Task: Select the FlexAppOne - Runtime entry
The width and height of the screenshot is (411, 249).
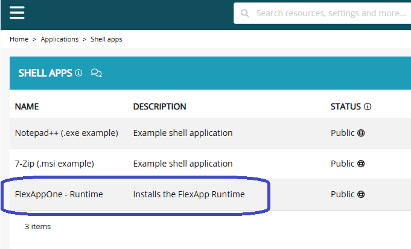Action: [59, 194]
